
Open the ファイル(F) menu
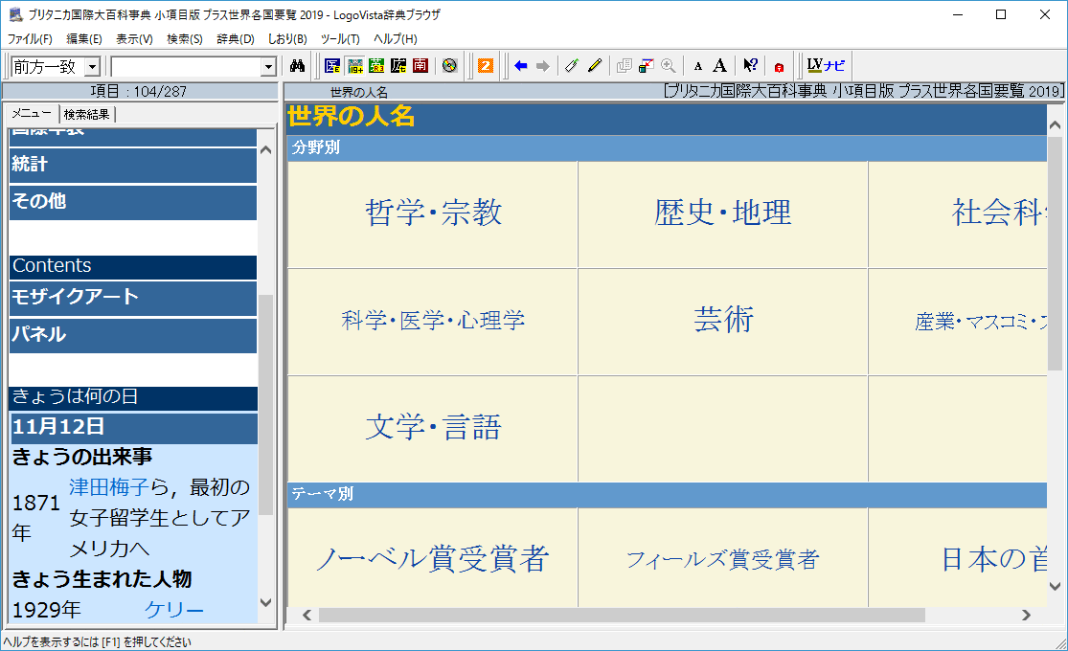point(30,39)
